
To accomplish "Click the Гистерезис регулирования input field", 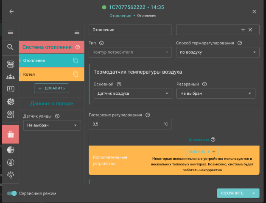I will [125, 124].
